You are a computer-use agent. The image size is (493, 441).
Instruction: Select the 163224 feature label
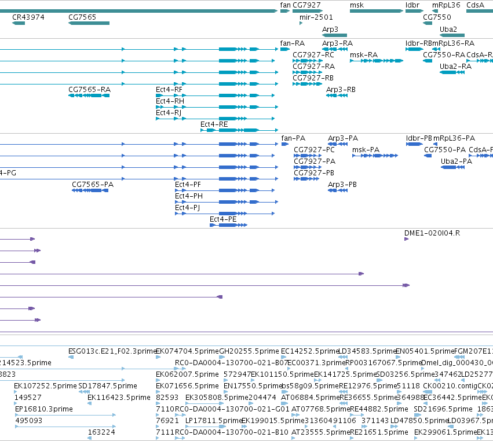click(x=101, y=432)
